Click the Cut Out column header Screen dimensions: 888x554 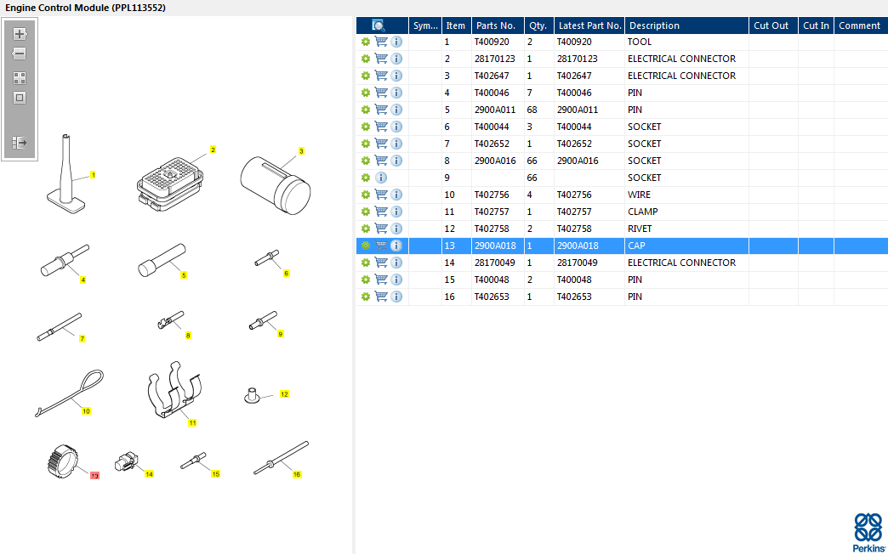point(773,25)
